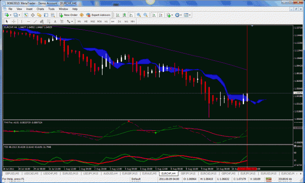Toggle the Market Watch window icon

coord(26,15)
